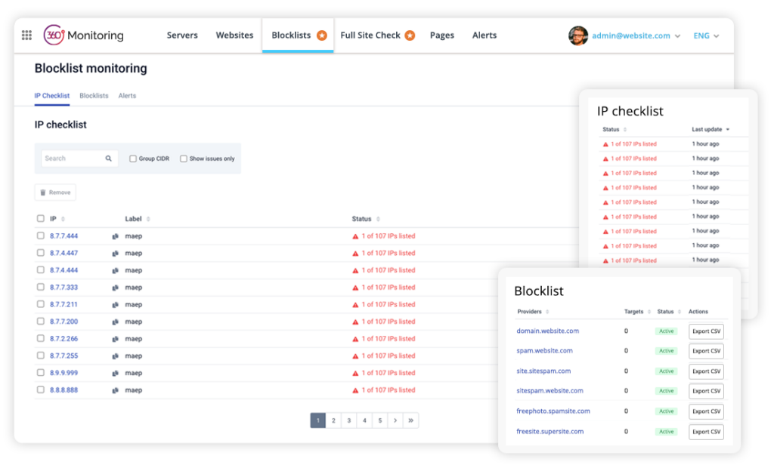Click the admin profile avatar photo
The image size is (774, 468).
tap(578, 35)
